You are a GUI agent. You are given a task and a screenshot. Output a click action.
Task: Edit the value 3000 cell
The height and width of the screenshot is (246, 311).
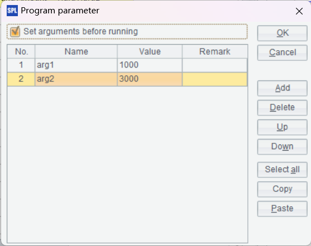(150, 79)
